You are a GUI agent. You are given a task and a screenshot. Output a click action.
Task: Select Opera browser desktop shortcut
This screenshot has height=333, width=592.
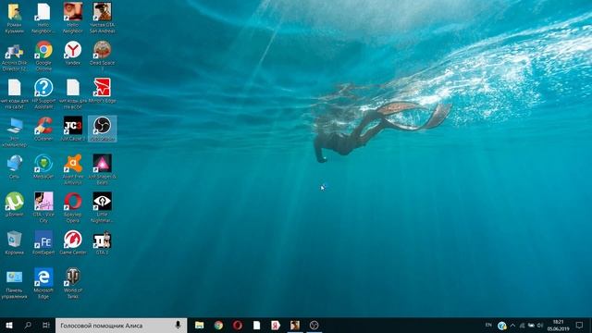pyautogui.click(x=73, y=207)
